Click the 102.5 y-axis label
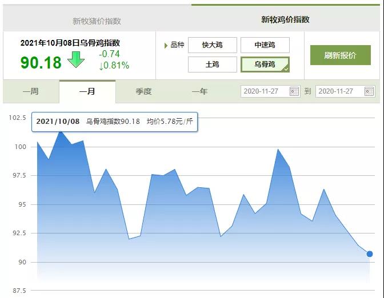The image size is (384, 298). coord(17,118)
